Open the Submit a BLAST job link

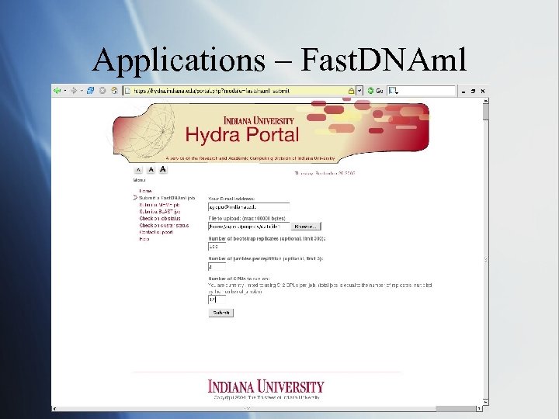[x=160, y=212]
